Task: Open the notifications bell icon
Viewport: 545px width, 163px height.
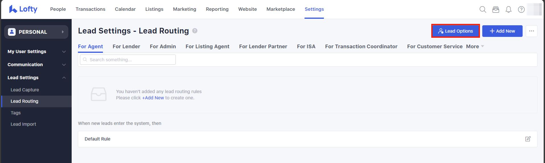Action: 508,9
